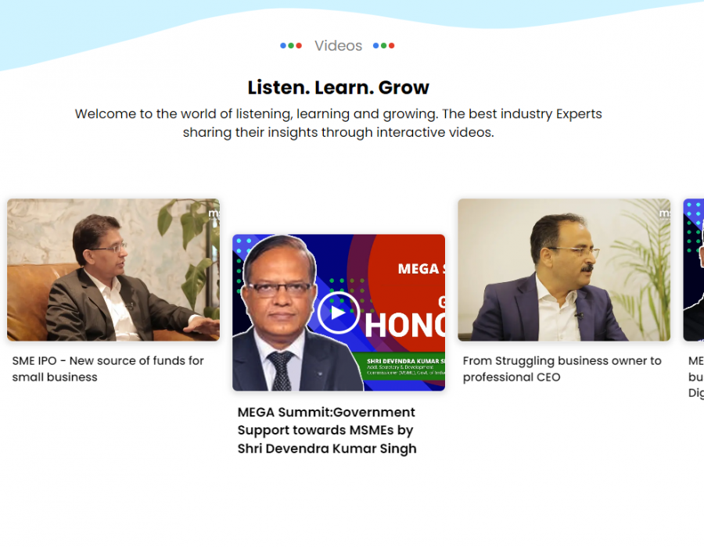Select the partially visible fourth video thumbnail

tap(694, 270)
